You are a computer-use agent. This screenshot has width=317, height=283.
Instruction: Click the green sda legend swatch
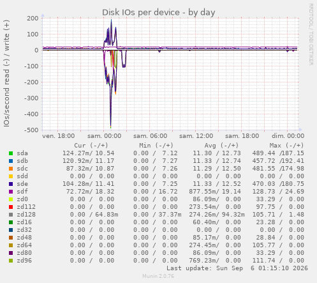coord(11,153)
